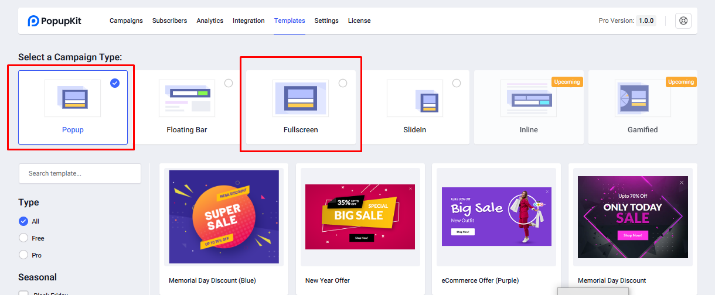Click the eCommerce Offer (Purple) title

[x=480, y=280]
